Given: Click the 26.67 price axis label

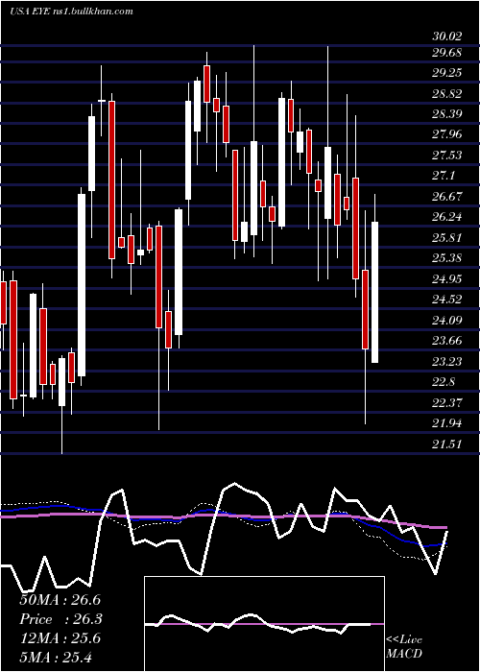Looking at the screenshot, I should 447,197.
